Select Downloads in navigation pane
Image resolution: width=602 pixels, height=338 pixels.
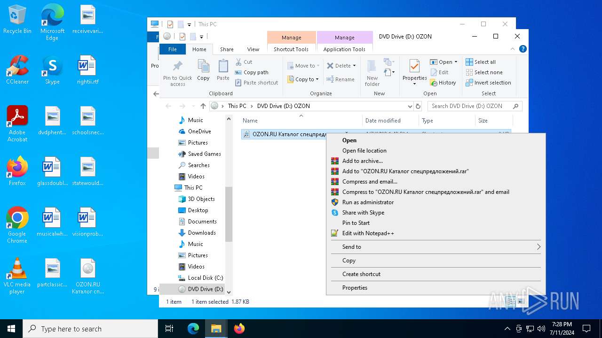click(x=202, y=233)
